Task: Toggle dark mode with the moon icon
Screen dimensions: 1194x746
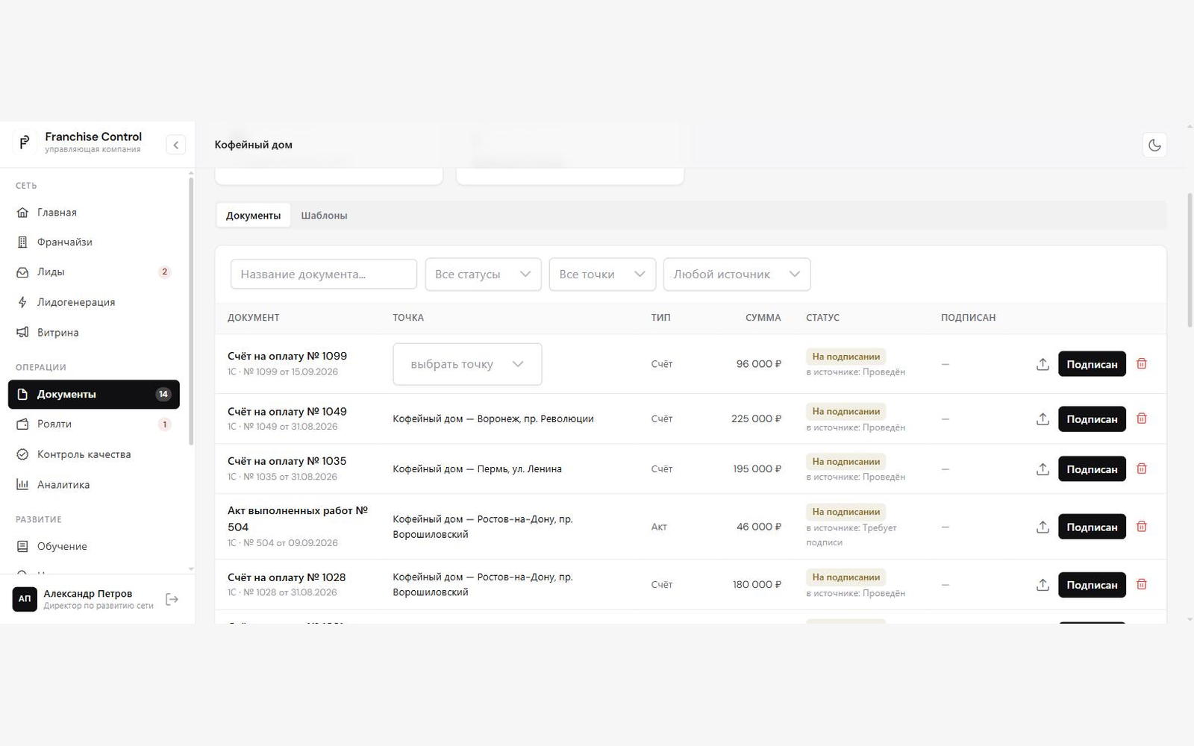Action: (1154, 145)
